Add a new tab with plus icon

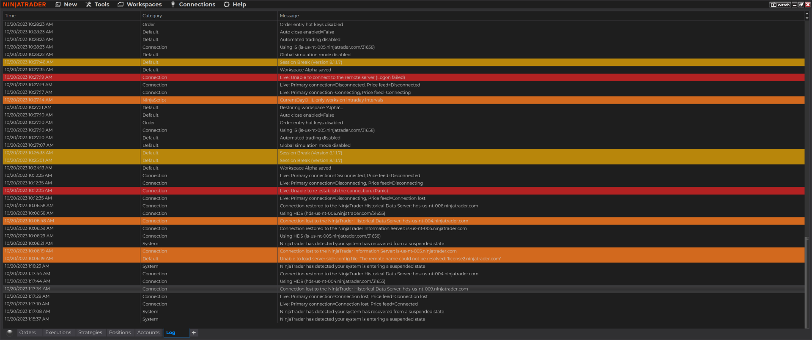194,333
